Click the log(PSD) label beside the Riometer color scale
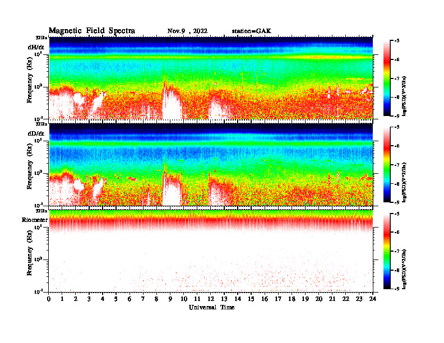 (404, 269)
